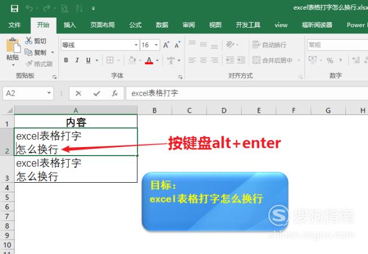This screenshot has height=254, width=368.
Task: Confirm entry with the checkmark
Action: point(97,93)
